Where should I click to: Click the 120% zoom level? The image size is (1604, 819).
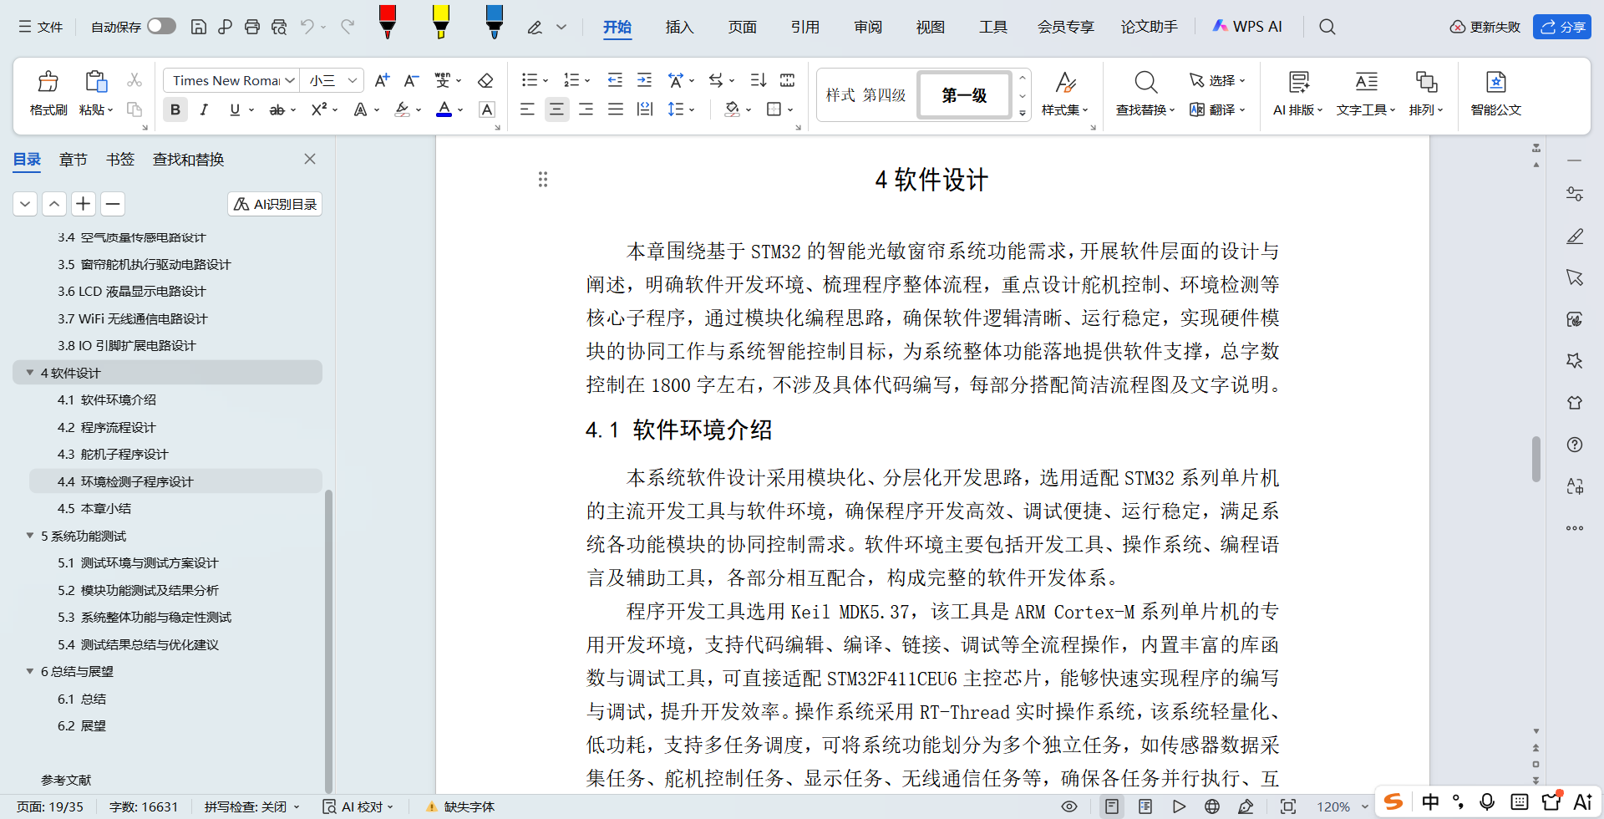click(1333, 806)
